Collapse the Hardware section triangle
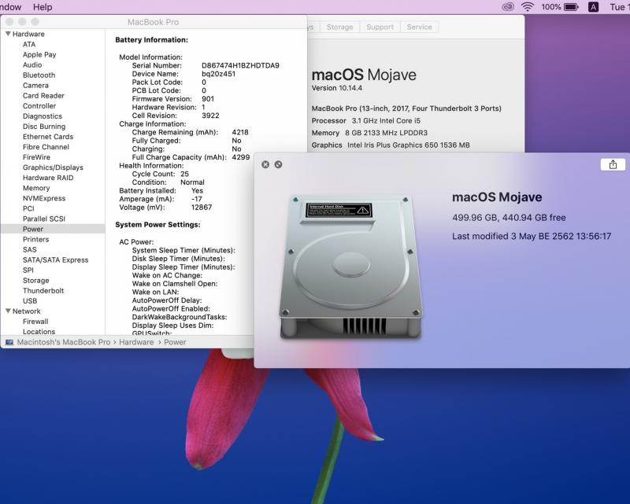 point(8,35)
